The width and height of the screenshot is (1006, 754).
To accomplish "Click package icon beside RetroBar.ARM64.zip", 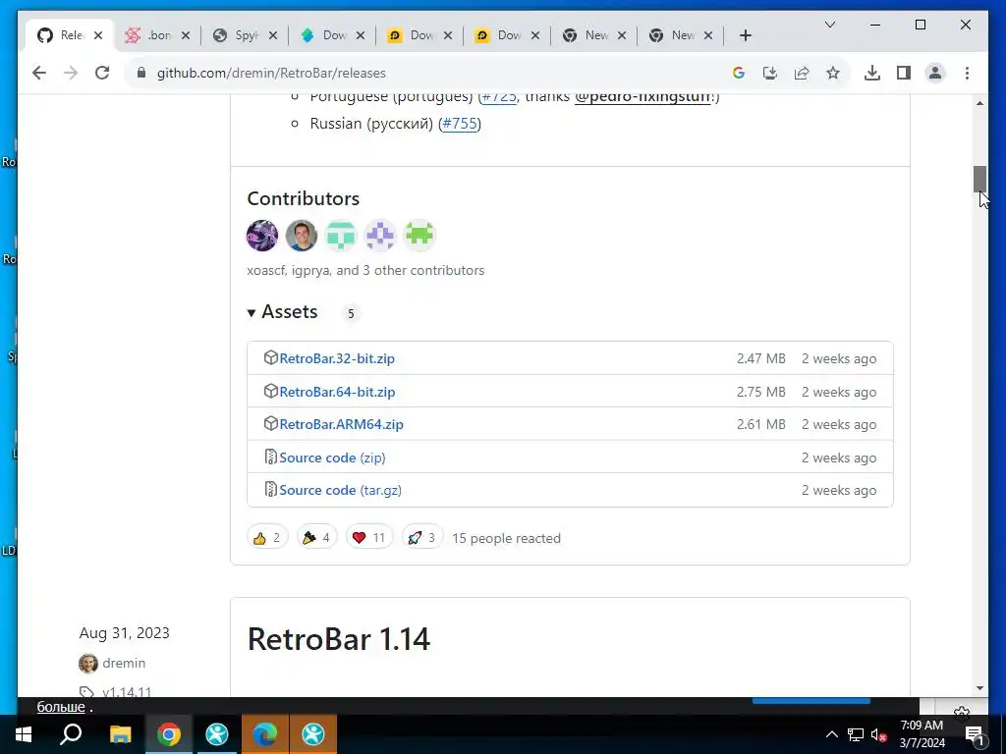I will point(271,424).
